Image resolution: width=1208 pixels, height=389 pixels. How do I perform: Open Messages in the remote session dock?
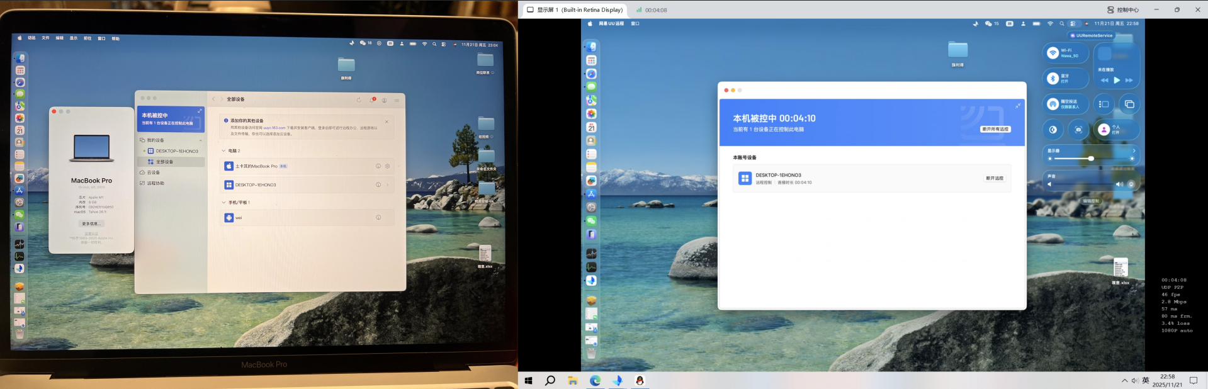pyautogui.click(x=591, y=87)
